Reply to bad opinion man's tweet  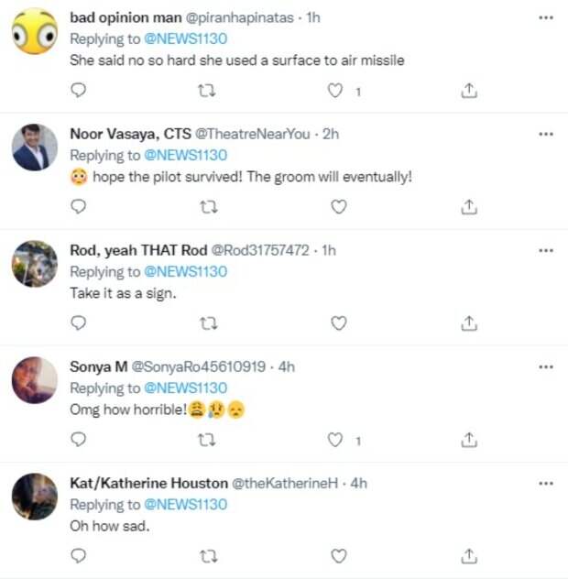(x=79, y=90)
